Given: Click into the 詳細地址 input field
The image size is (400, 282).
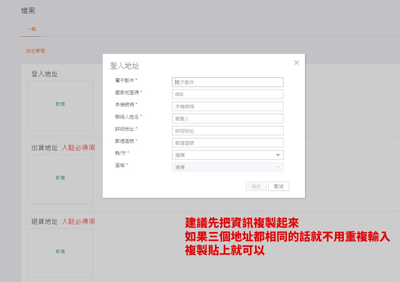Looking at the screenshot, I should click(x=227, y=130).
